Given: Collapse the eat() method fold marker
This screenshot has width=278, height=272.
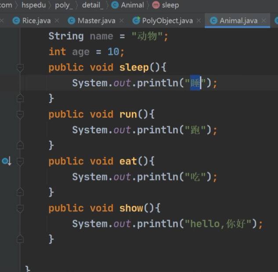Looking at the screenshot, I should [20, 161].
